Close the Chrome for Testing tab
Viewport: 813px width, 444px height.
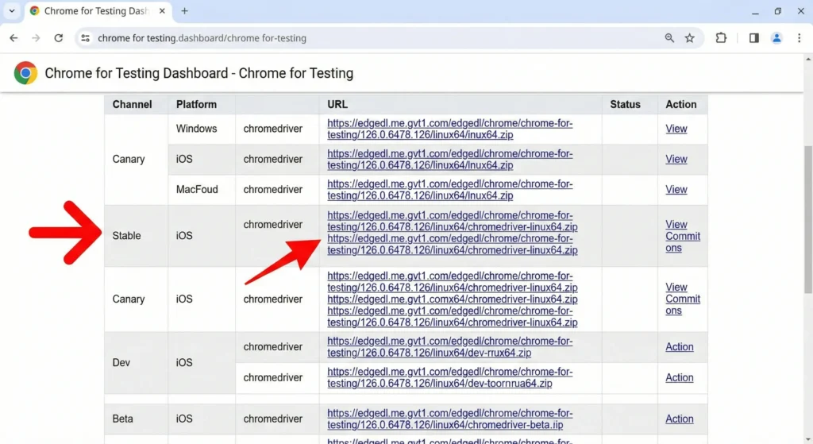(x=162, y=11)
